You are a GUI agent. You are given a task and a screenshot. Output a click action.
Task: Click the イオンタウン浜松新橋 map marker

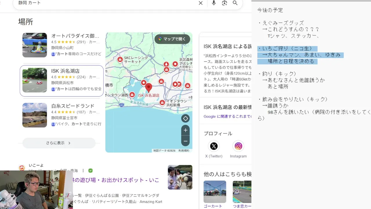click(162, 102)
